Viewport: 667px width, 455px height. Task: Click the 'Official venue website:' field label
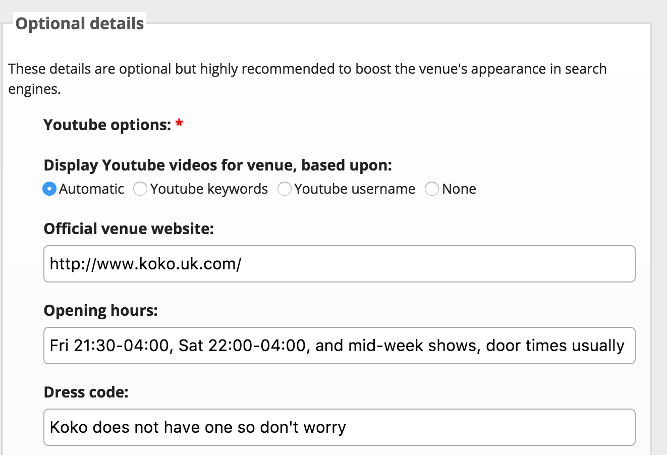[129, 229]
